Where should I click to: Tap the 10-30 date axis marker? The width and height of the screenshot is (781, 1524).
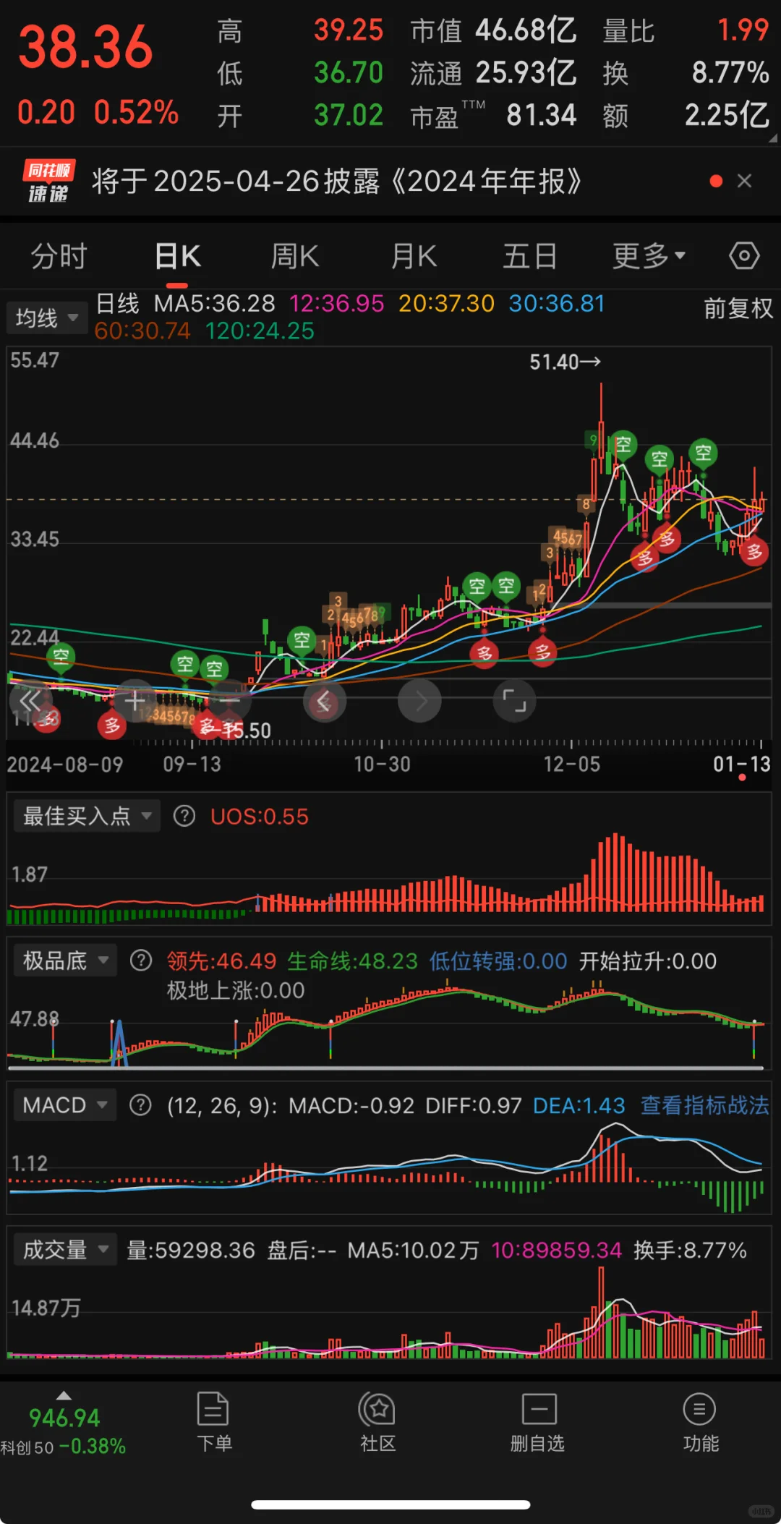point(382,764)
